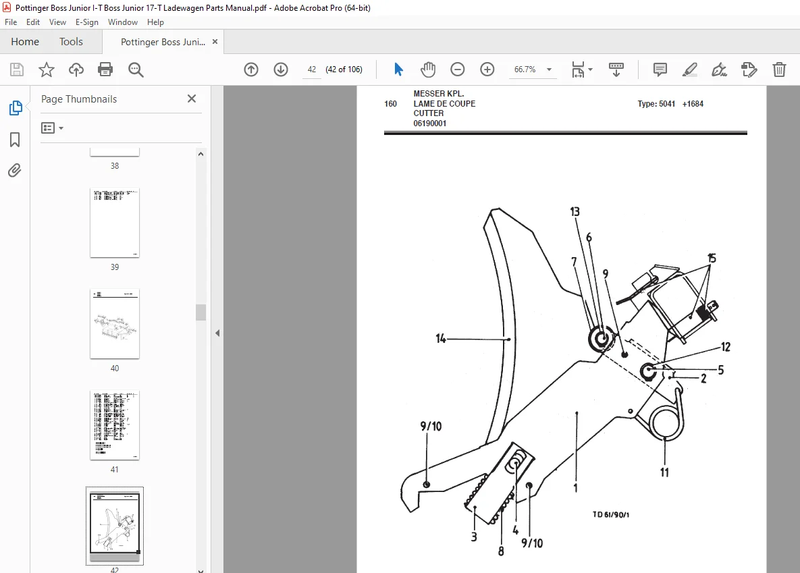
Task: Click the upload to cloud icon
Action: 76,70
